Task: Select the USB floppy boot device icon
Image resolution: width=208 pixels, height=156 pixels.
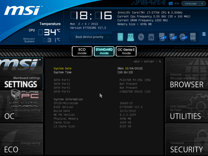Action: point(172,37)
